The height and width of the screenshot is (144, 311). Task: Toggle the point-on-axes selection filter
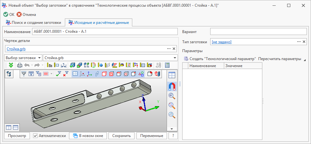click(x=82, y=74)
